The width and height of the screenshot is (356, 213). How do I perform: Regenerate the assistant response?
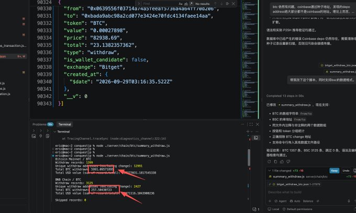coord(269,162)
